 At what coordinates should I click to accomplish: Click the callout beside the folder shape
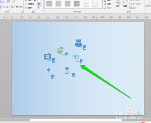[x=53, y=60]
